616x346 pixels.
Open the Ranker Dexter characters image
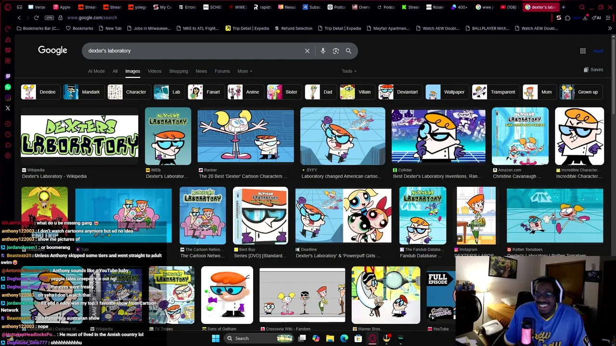(245, 136)
